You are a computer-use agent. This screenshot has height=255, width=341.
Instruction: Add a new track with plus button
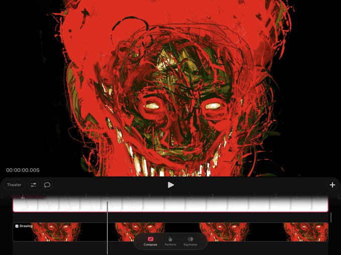332,185
